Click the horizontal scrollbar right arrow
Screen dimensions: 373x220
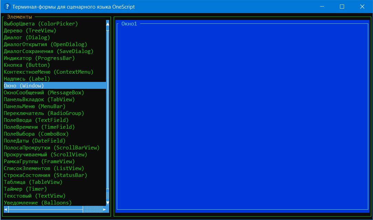point(104,209)
